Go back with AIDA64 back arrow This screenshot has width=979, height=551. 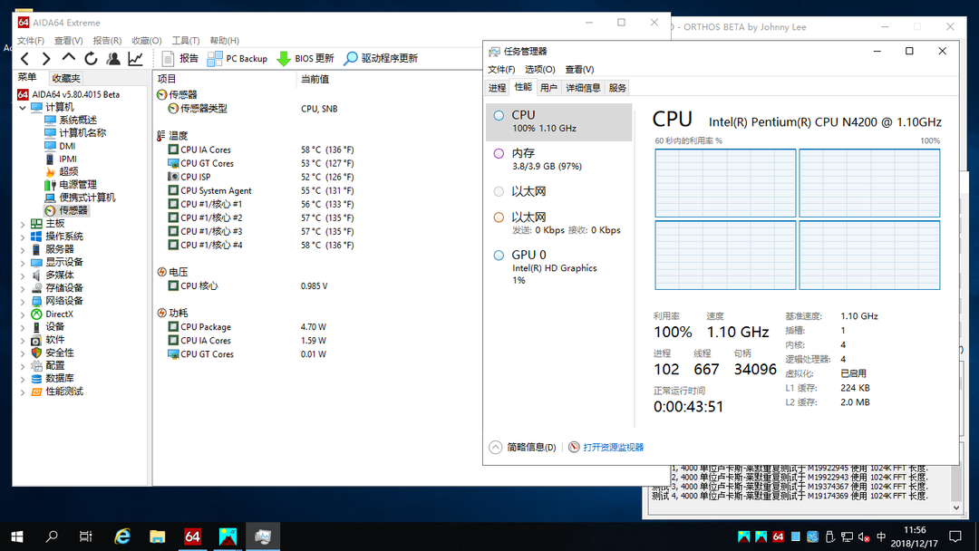pyautogui.click(x=25, y=59)
